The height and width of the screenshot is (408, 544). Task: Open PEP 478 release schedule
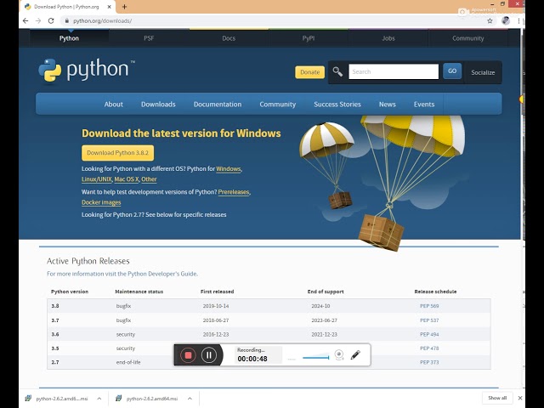click(x=429, y=348)
